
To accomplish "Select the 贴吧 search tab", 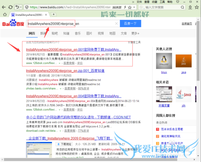I will [55, 33].
